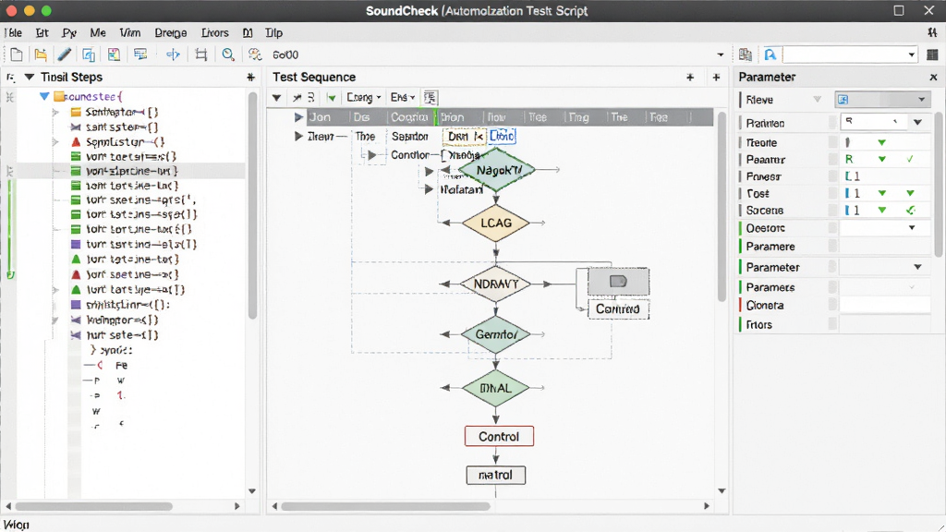This screenshot has height=532, width=946.
Task: Click the document pages icon left of search
Action: (x=746, y=54)
